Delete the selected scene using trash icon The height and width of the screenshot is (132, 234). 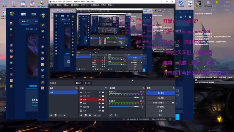click(56, 115)
